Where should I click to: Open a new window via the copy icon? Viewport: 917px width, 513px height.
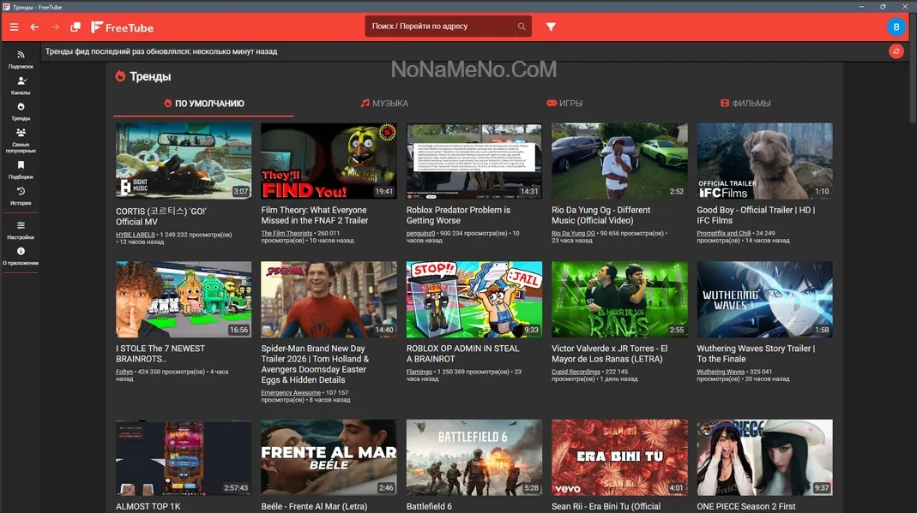tap(75, 27)
